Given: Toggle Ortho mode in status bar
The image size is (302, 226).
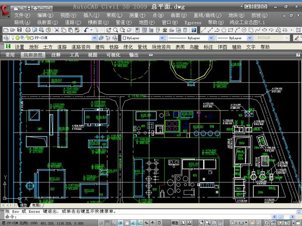Looking at the screenshot, I should click(113, 222).
